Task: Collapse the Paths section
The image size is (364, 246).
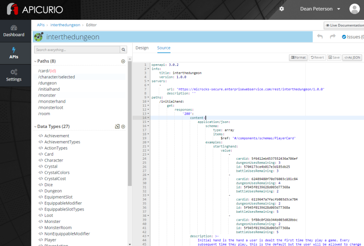Action: 35,61
